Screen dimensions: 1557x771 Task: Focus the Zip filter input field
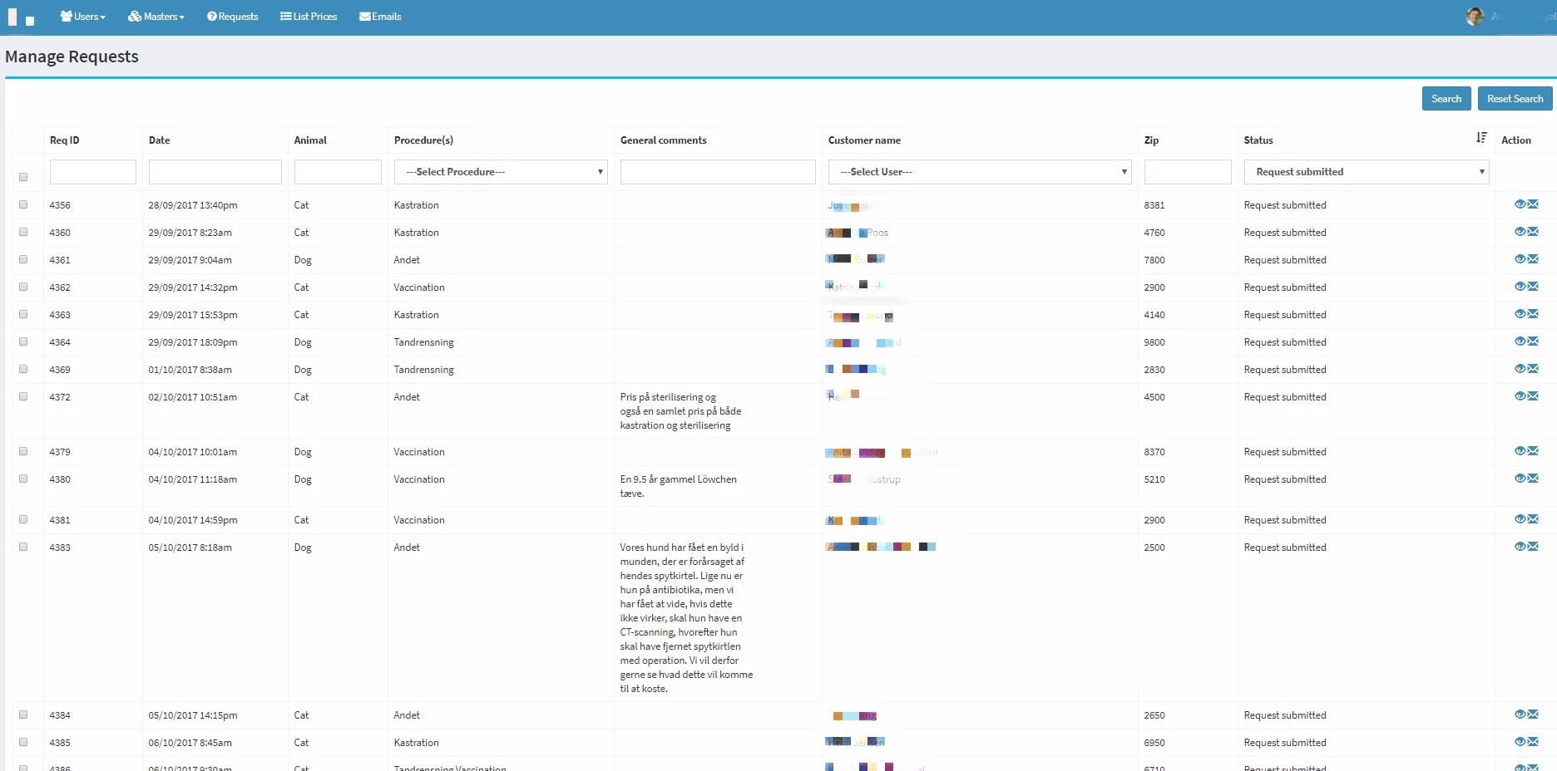(1187, 172)
